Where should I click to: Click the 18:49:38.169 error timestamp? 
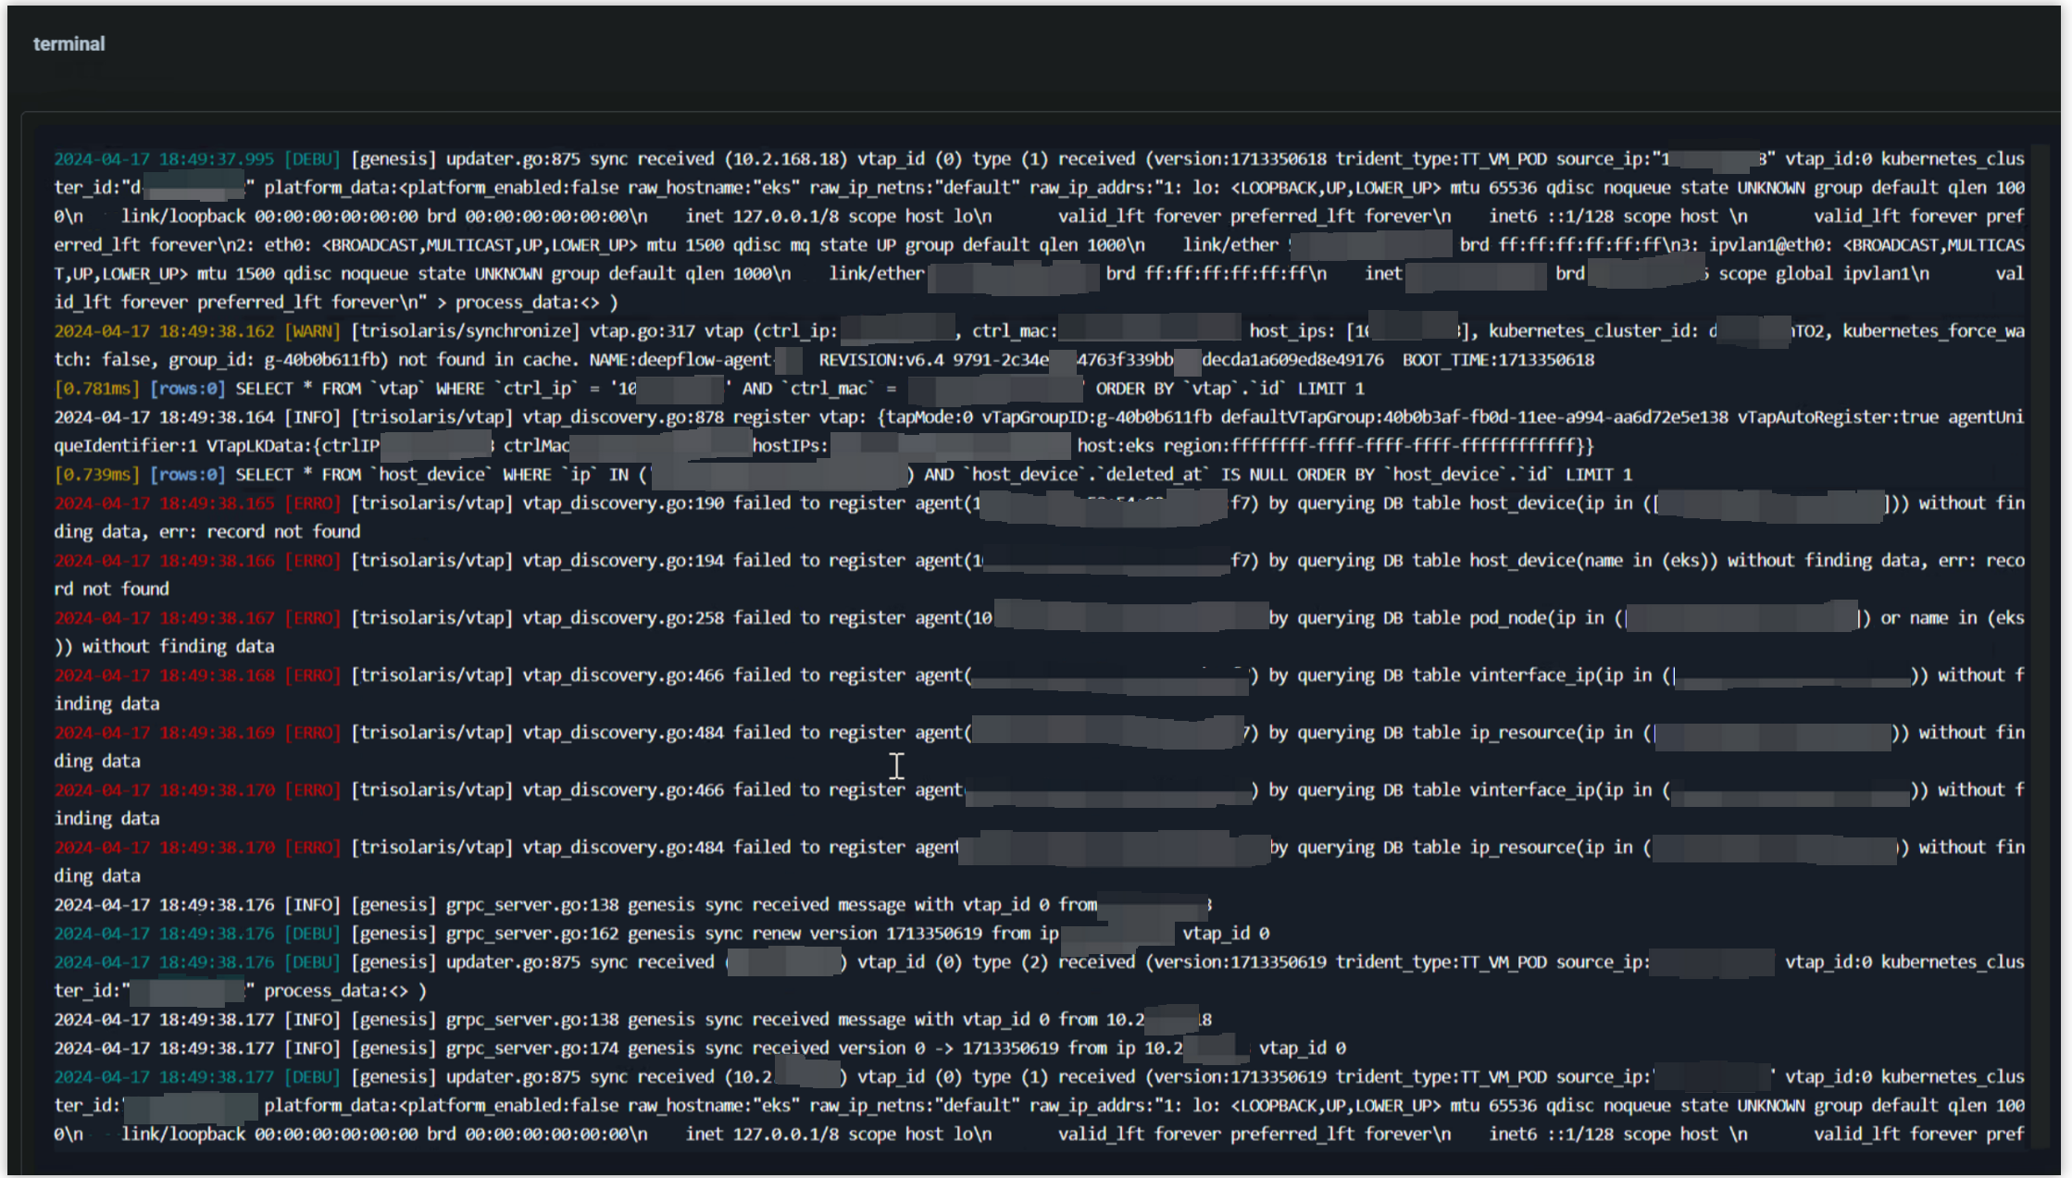point(216,733)
